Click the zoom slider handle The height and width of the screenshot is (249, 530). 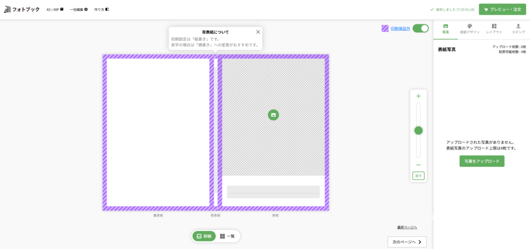(x=418, y=130)
